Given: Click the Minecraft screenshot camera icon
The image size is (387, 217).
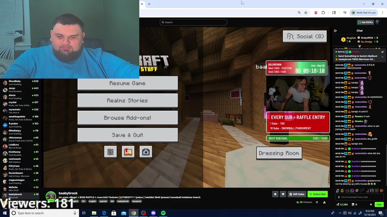Looking at the screenshot, I should tap(146, 152).
